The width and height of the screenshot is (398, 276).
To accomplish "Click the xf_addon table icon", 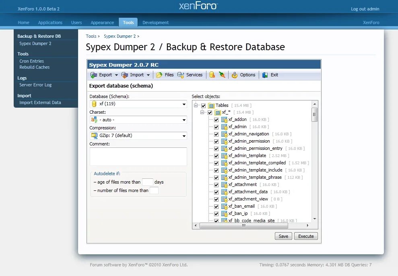I will coord(224,120).
